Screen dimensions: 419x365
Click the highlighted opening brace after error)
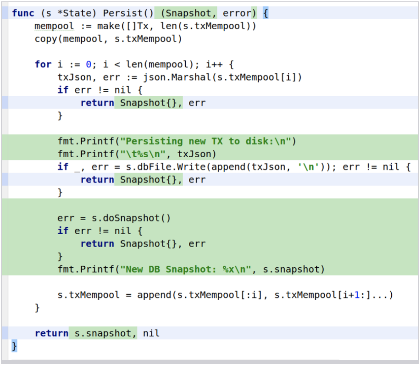[x=265, y=13]
